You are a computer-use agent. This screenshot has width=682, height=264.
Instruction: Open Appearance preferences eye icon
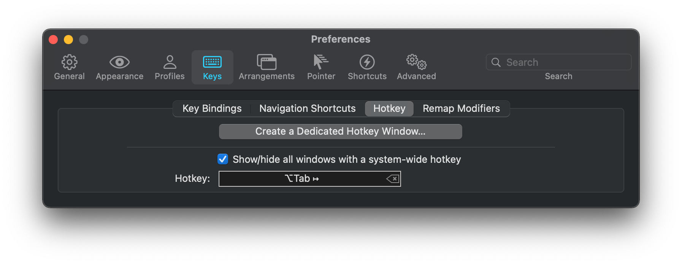(x=119, y=62)
